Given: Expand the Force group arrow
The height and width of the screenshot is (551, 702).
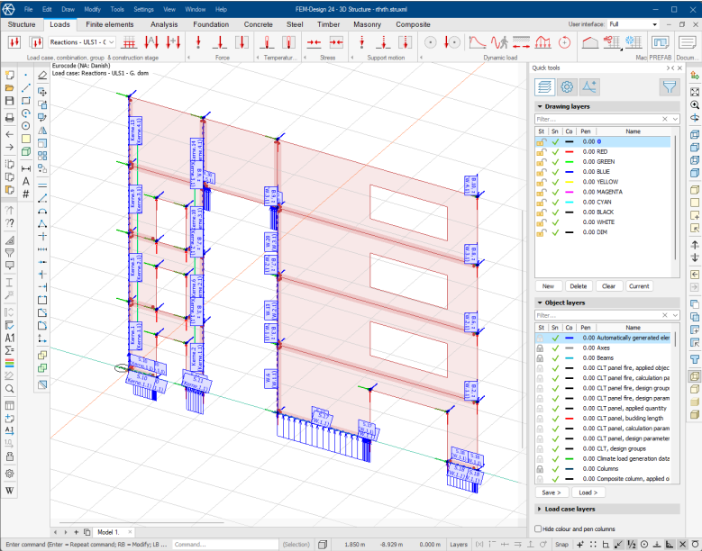Looking at the screenshot, I should 188,58.
